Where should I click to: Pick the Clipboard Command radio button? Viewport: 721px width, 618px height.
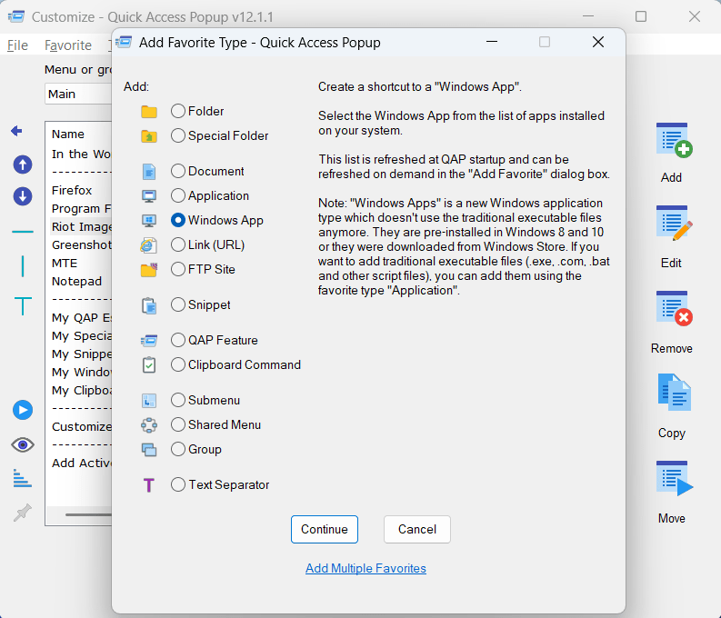coord(178,364)
